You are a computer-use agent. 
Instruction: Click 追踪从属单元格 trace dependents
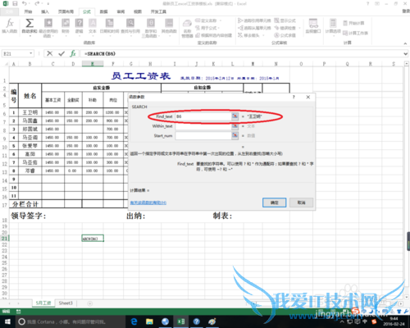pyautogui.click(x=254, y=28)
